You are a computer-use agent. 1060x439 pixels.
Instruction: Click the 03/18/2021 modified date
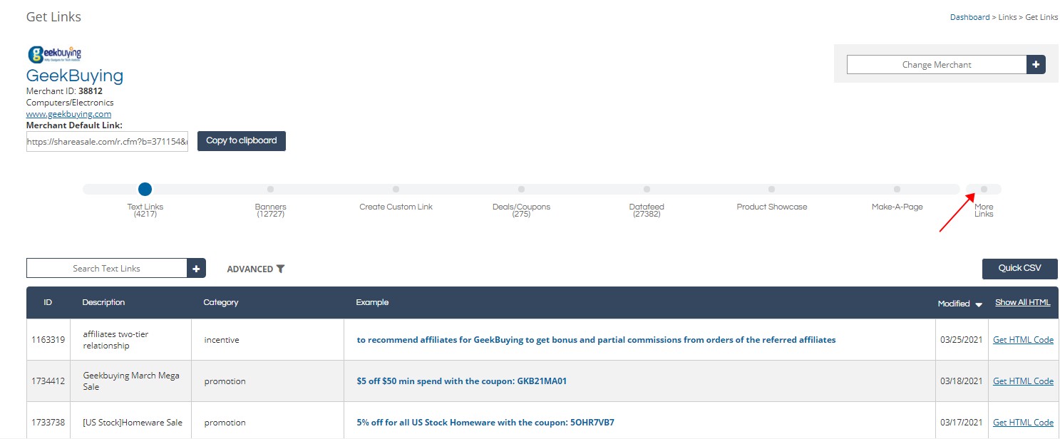(x=961, y=381)
